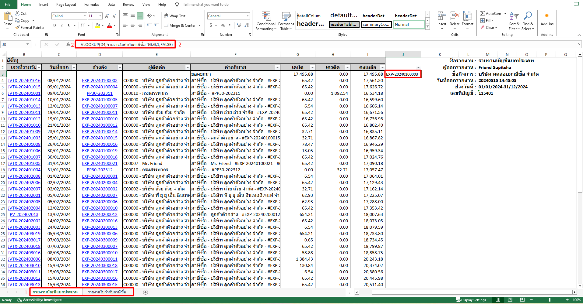Viewport: 583px width, 304px height.
Task: Click AutoSum
Action: (490, 13)
